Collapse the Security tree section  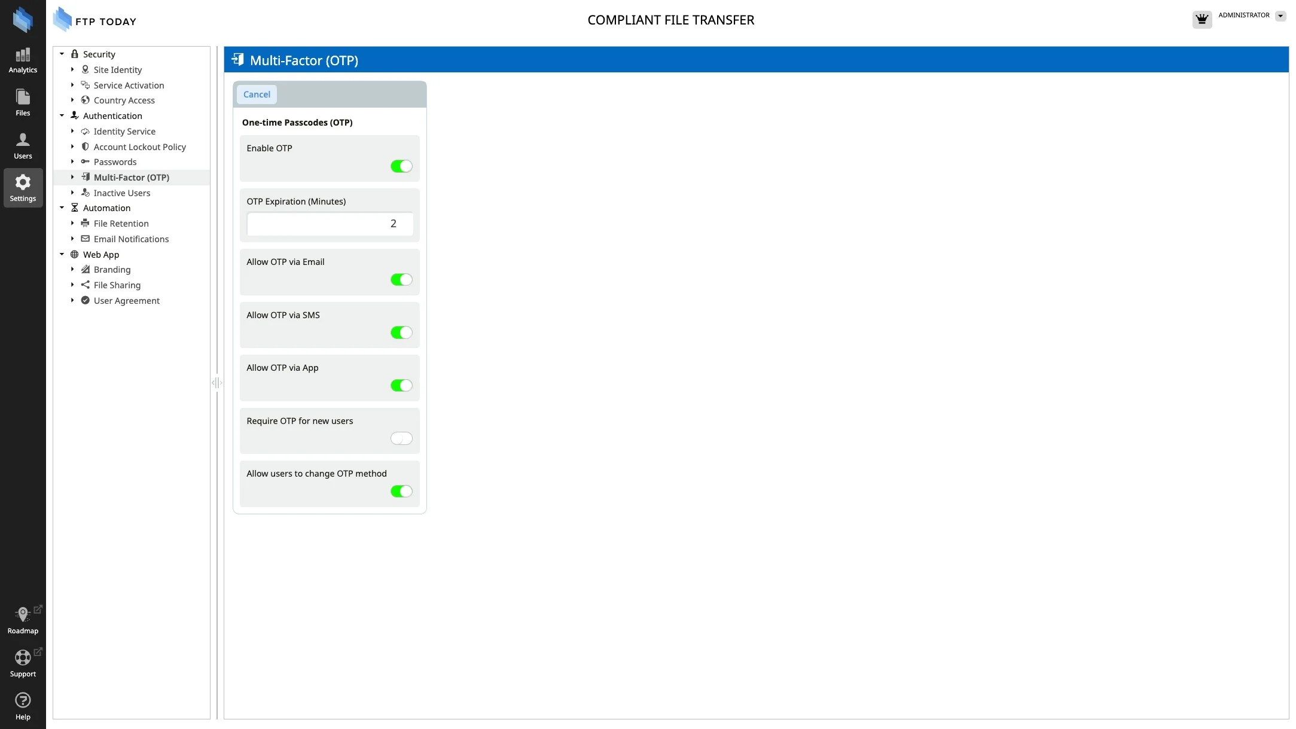click(62, 54)
